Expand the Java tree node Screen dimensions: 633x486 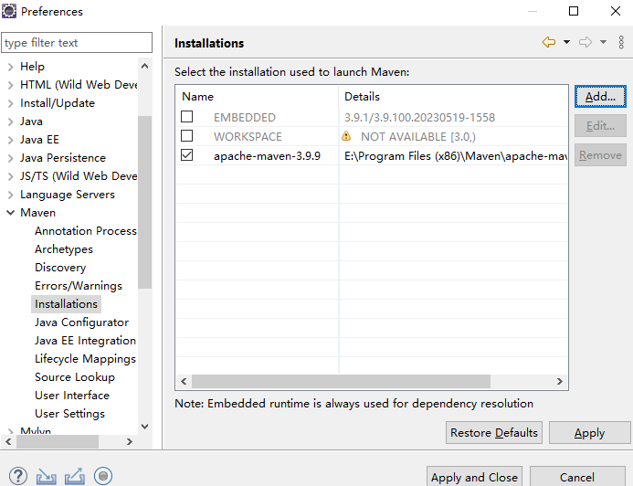(11, 121)
